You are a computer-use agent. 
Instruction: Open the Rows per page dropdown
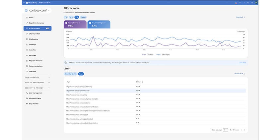226,130
